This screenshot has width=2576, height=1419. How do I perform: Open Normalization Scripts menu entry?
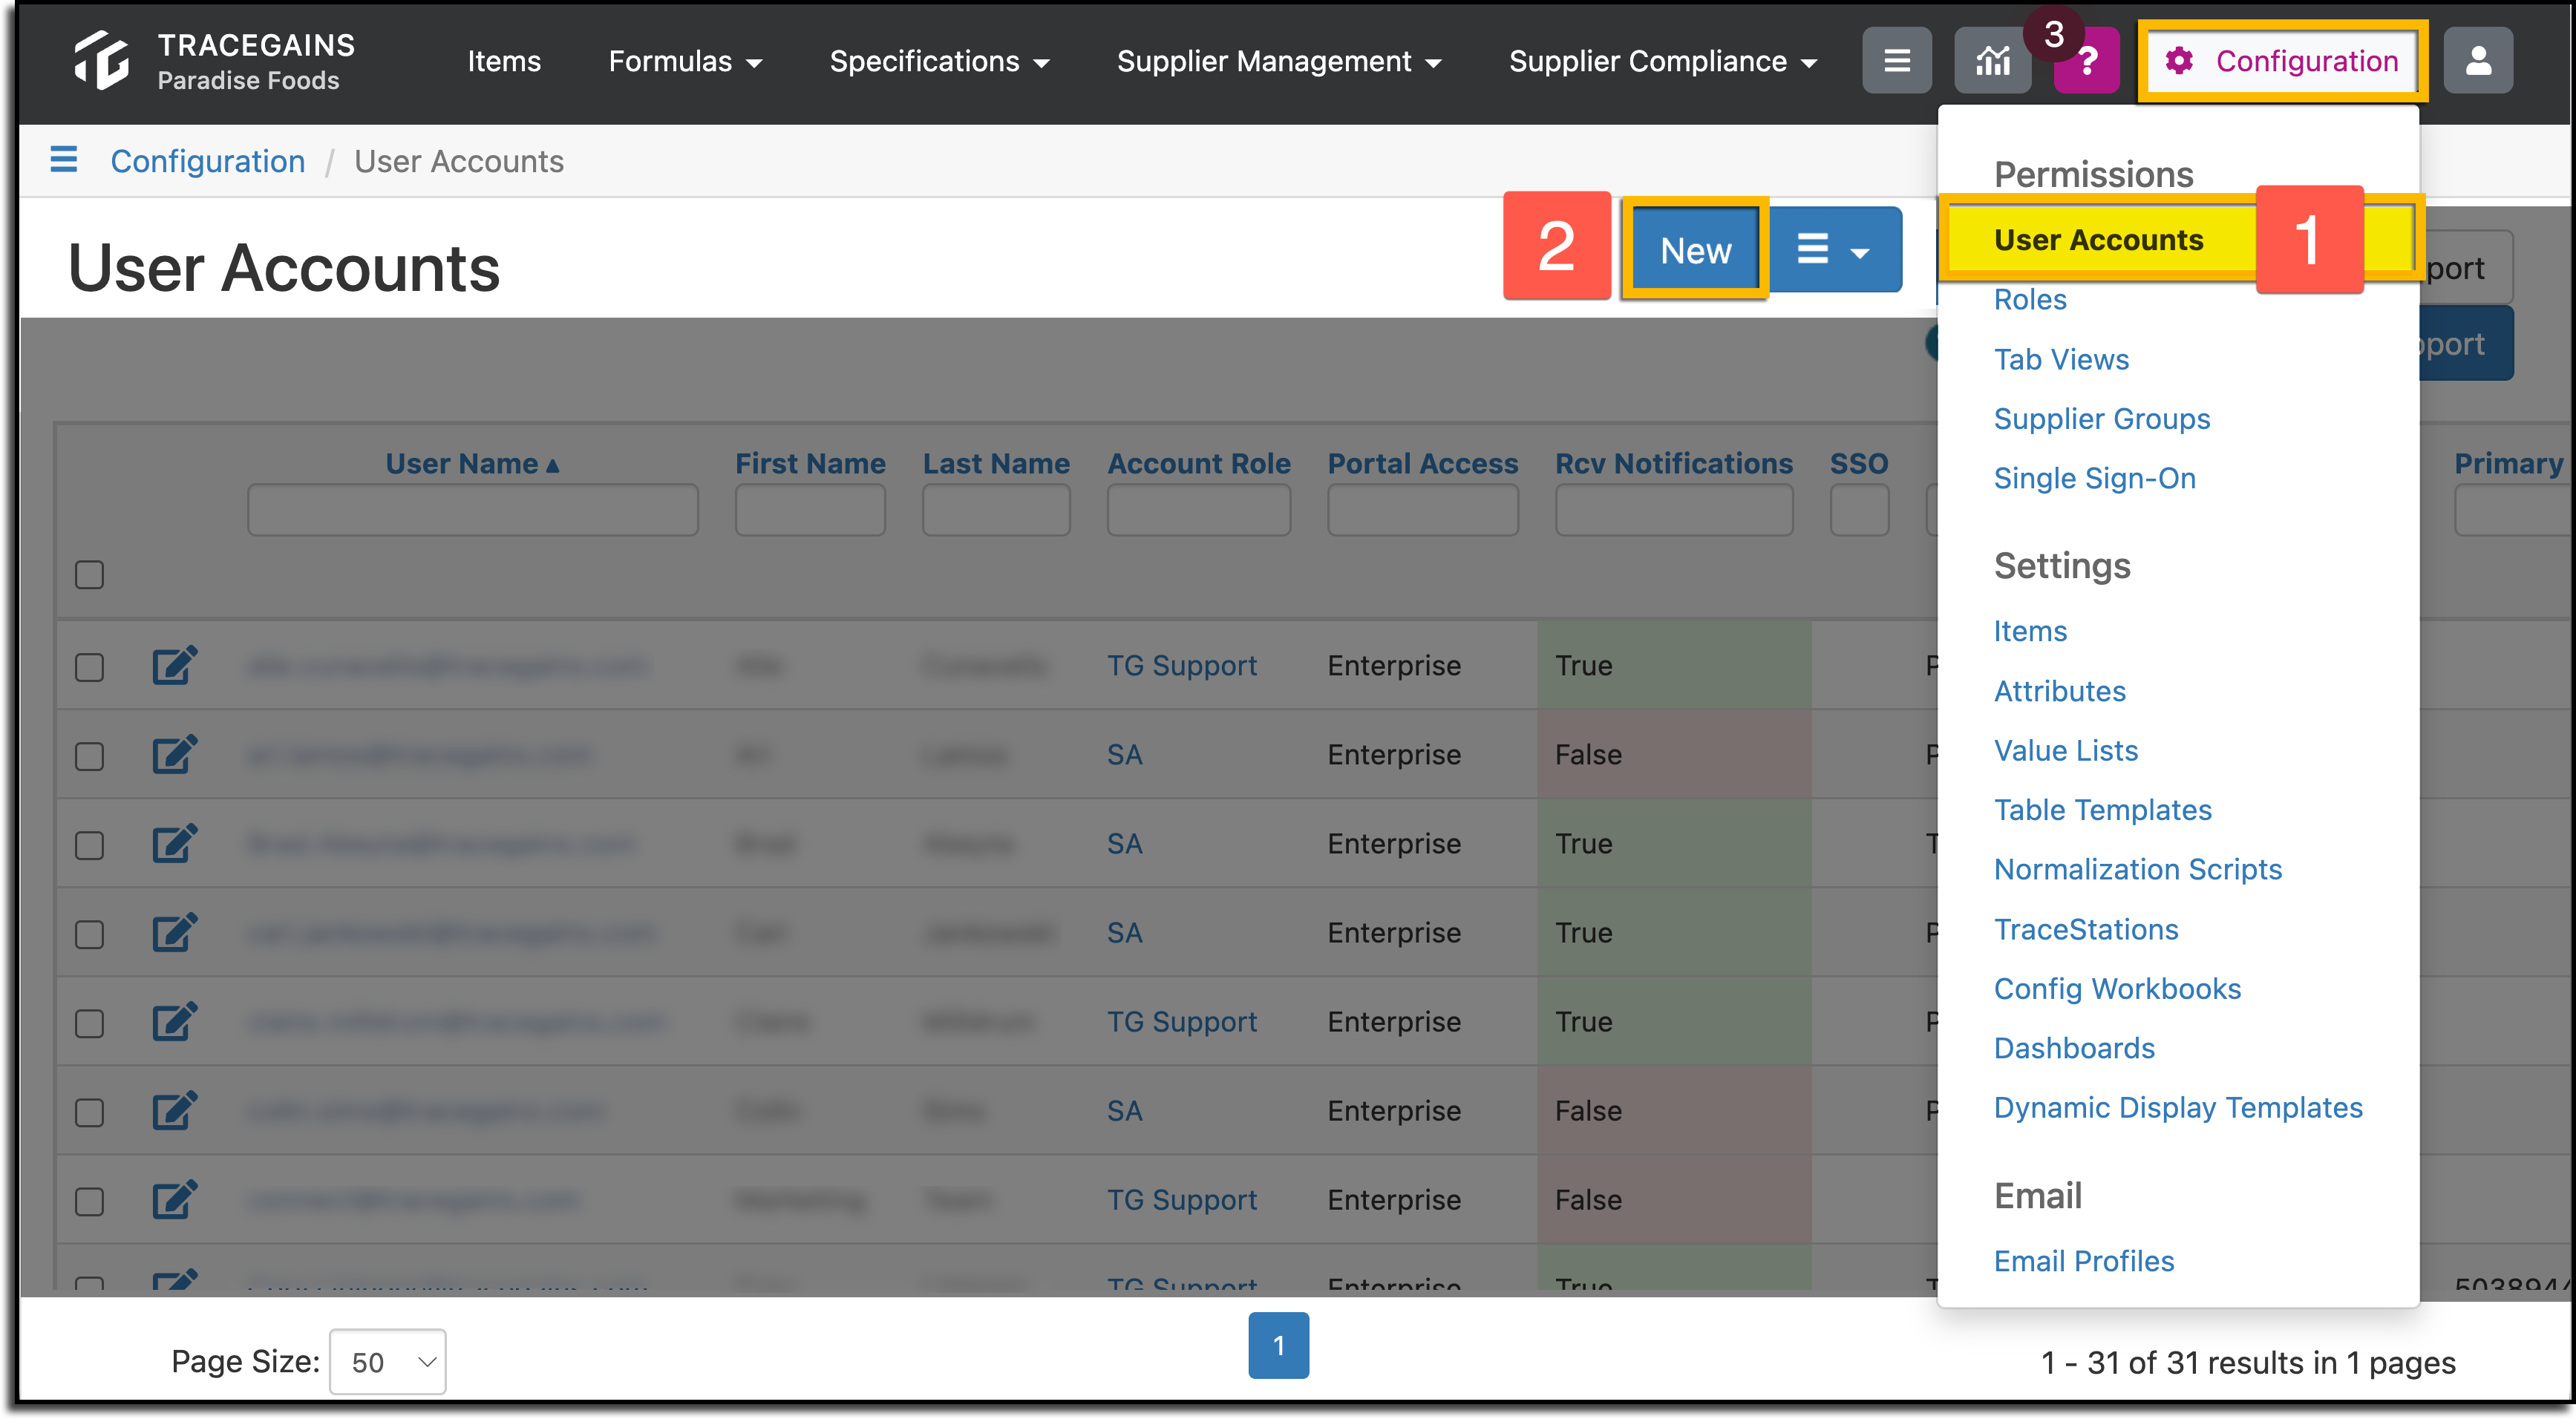[2138, 869]
